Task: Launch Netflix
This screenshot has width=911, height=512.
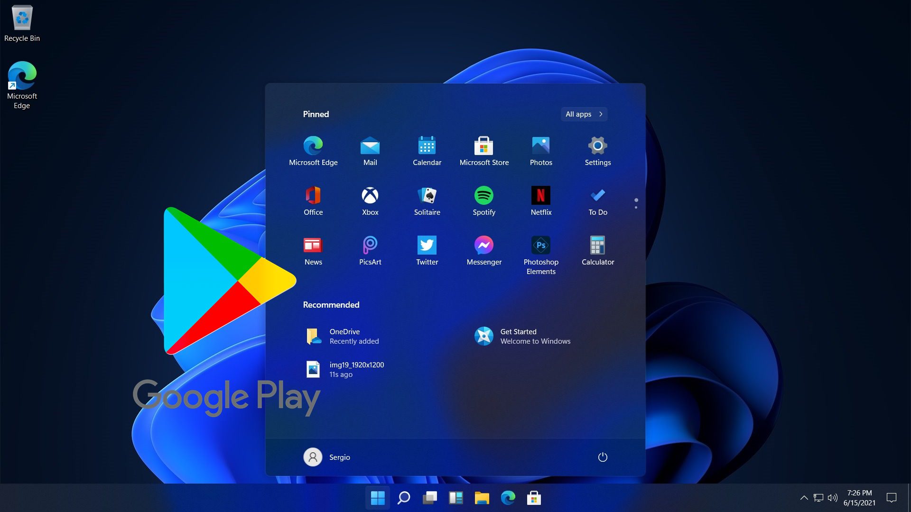Action: 541,201
